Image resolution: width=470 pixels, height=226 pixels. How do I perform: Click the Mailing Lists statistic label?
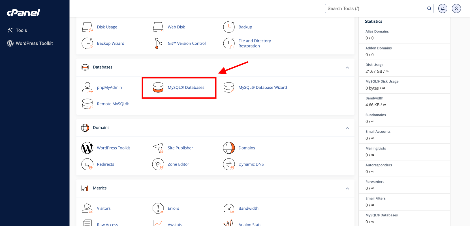376,148
